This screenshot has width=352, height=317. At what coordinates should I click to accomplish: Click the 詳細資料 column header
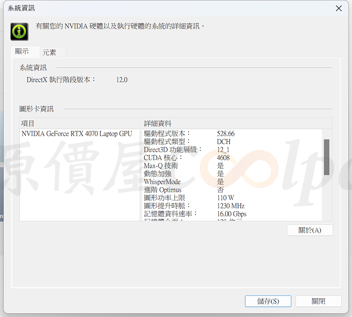point(158,124)
